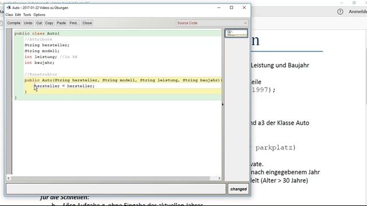Click 'a3 der Klasse Auto' text in background document
367x206 pixels.
(283, 123)
